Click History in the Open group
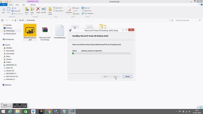Screen dimensions: 203x114 pyautogui.click(x=76, y=14)
